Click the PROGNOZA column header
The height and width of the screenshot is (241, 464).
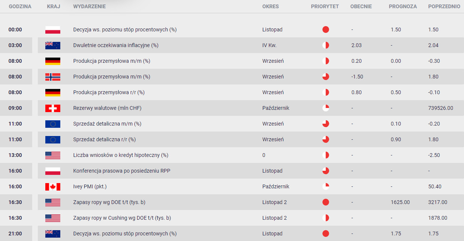(403, 7)
